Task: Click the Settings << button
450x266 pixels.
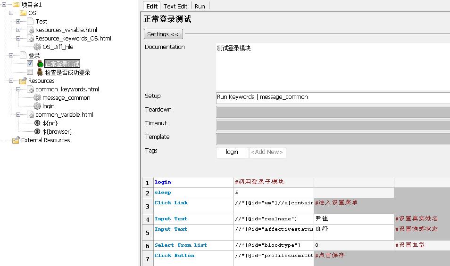Action: [x=163, y=34]
